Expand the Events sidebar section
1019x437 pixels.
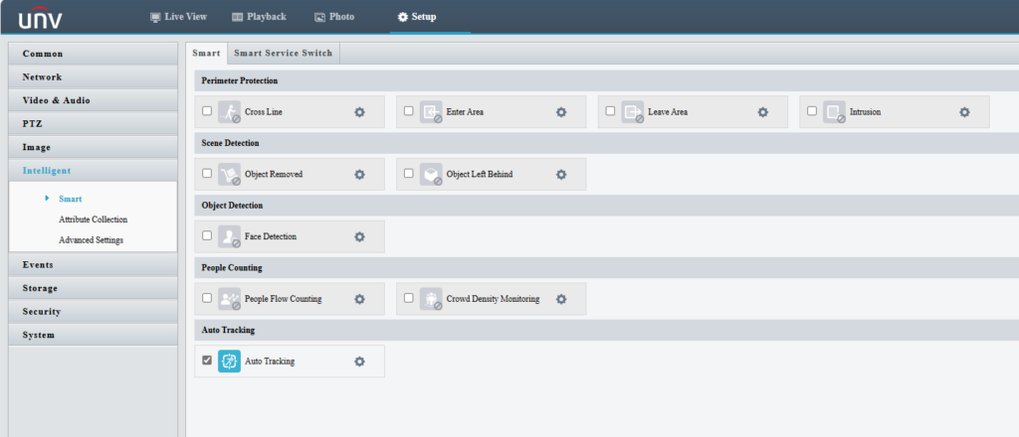[93, 264]
